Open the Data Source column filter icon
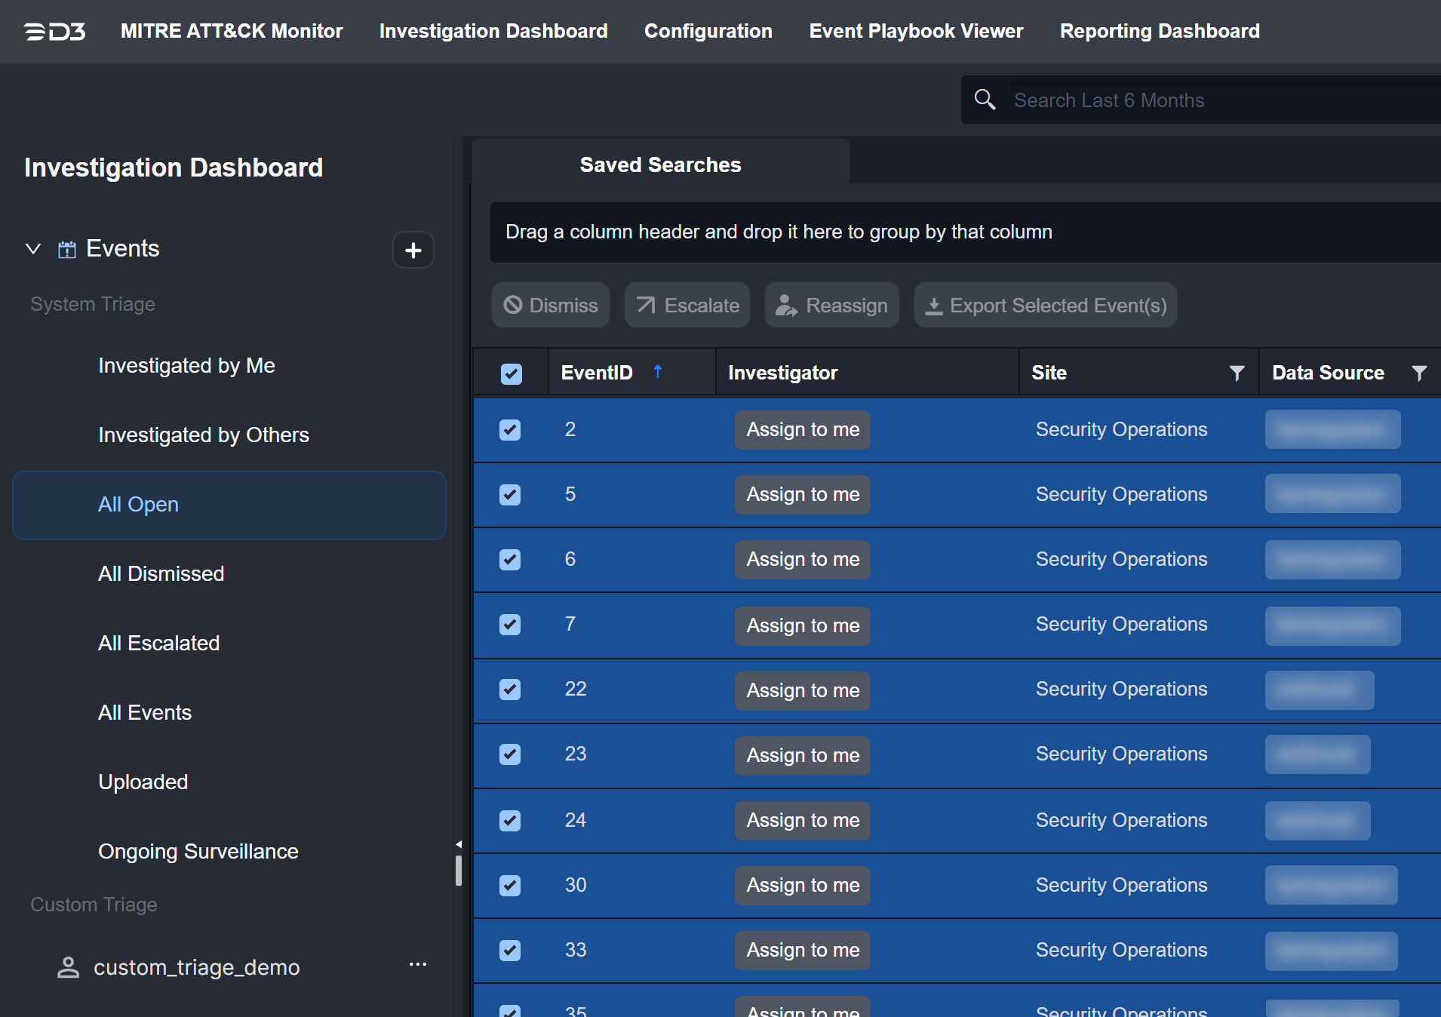 pos(1419,373)
